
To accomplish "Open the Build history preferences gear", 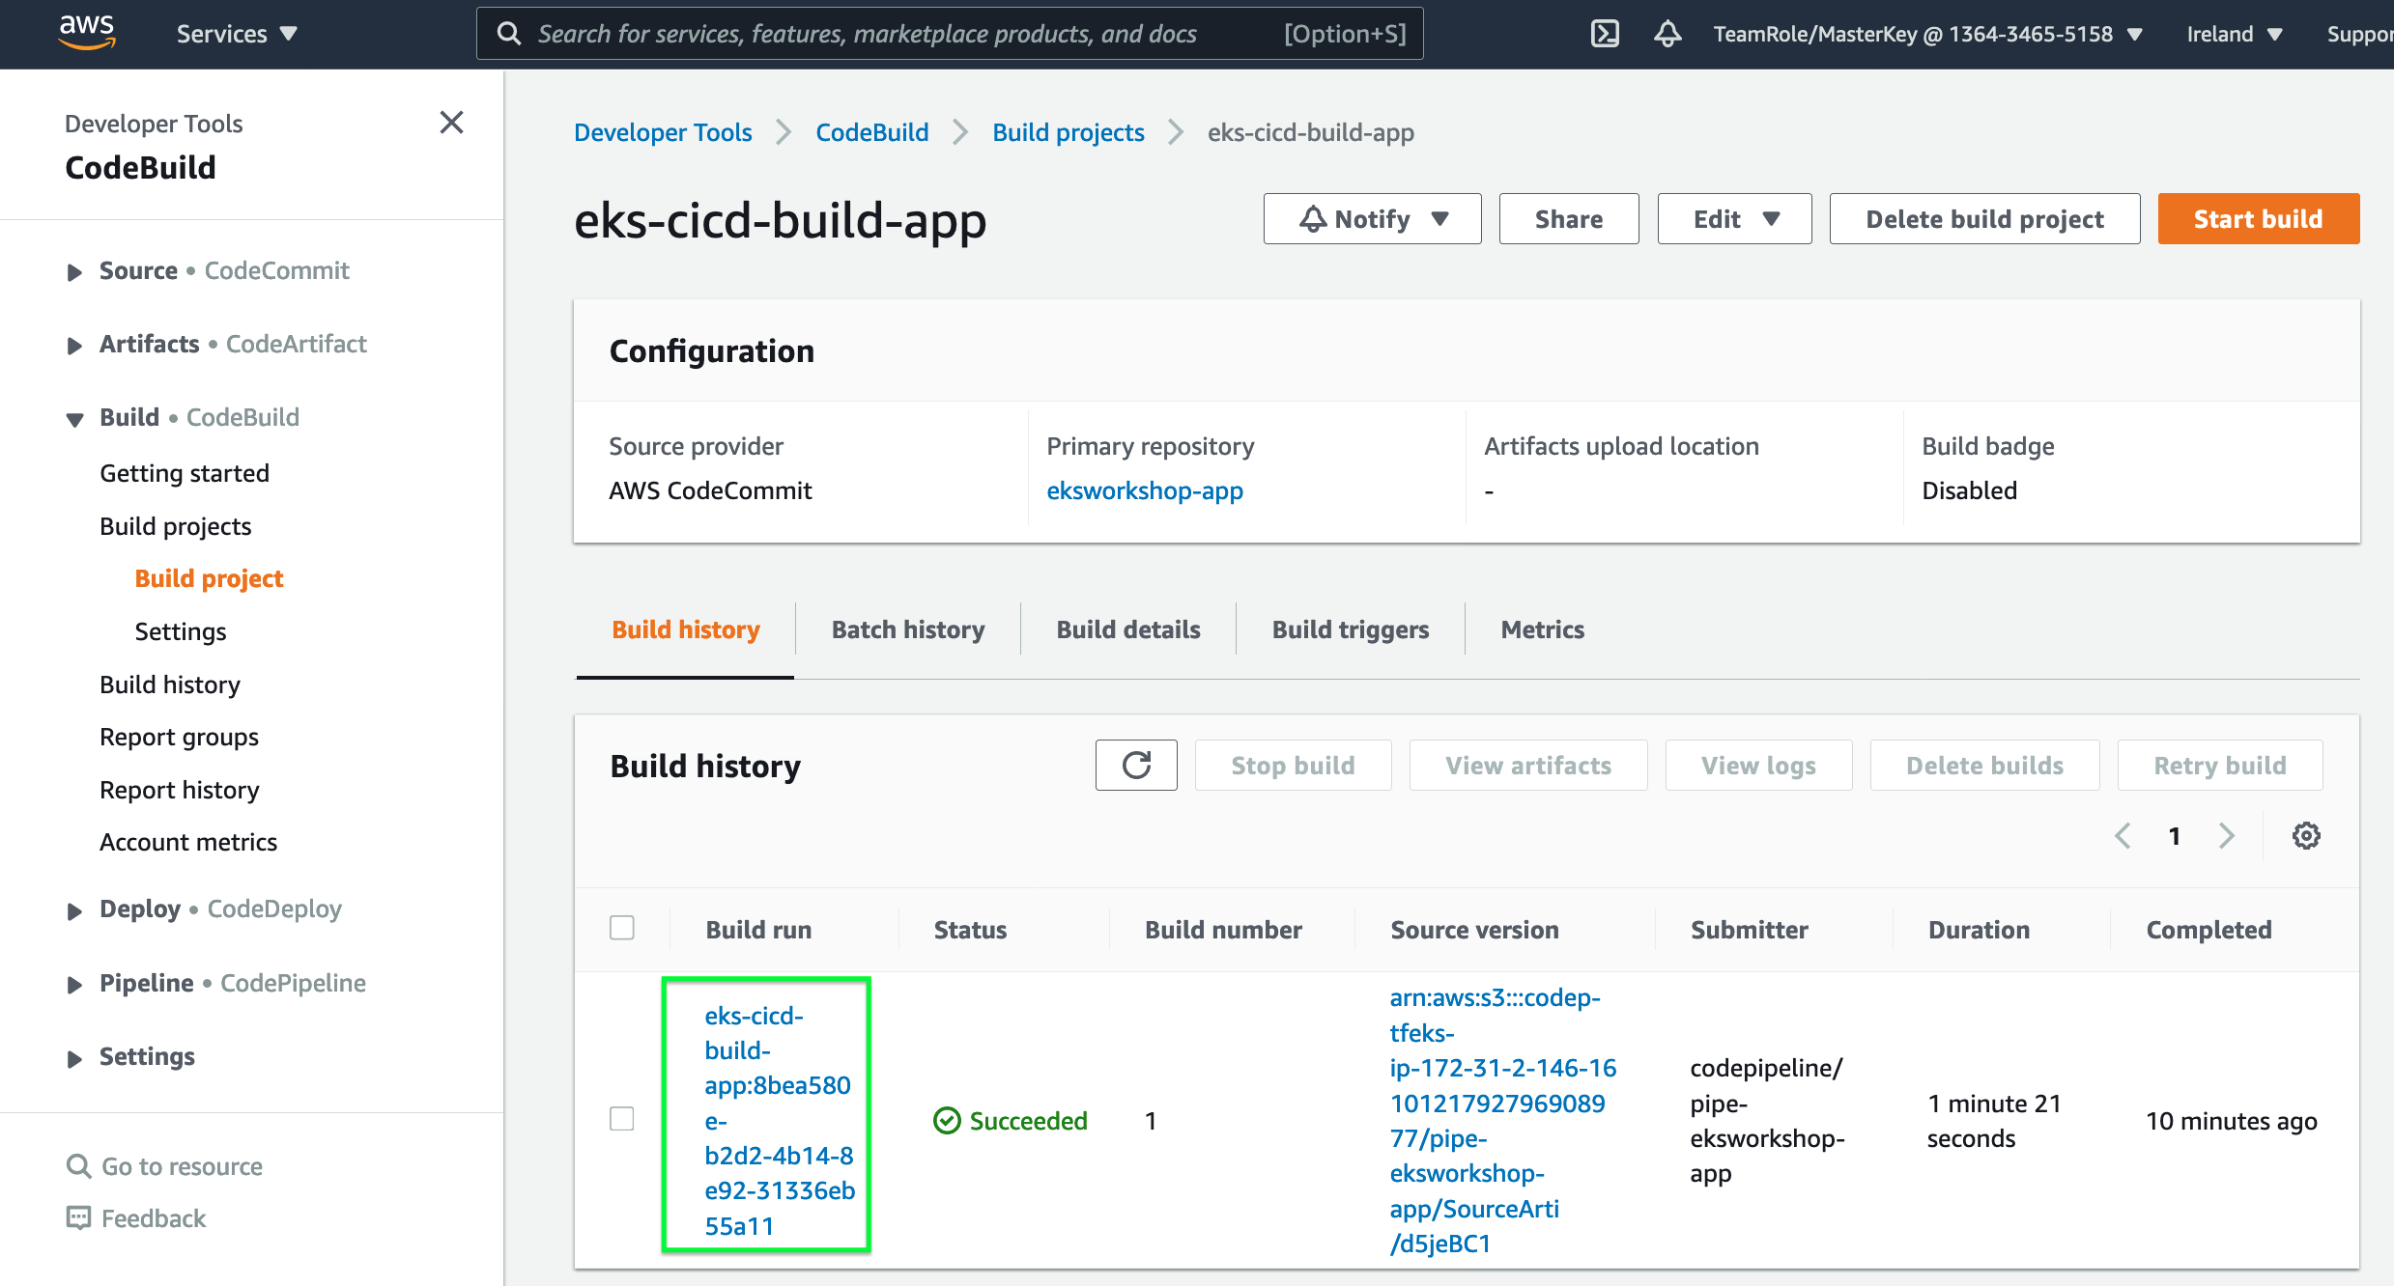I will [2307, 835].
